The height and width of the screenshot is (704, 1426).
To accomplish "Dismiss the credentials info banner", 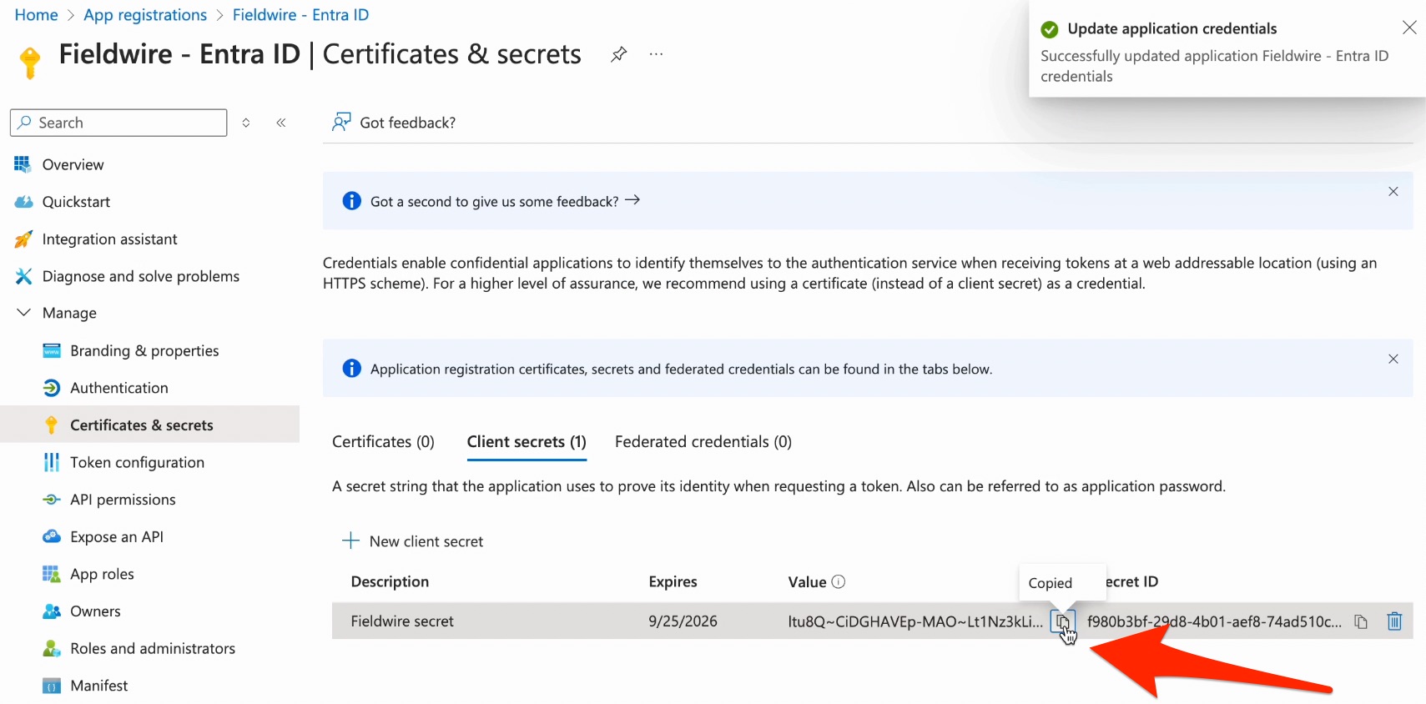I will pyautogui.click(x=1393, y=360).
